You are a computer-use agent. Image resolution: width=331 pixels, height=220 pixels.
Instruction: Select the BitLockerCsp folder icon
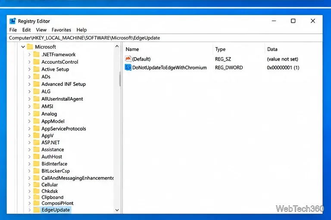[36, 171]
